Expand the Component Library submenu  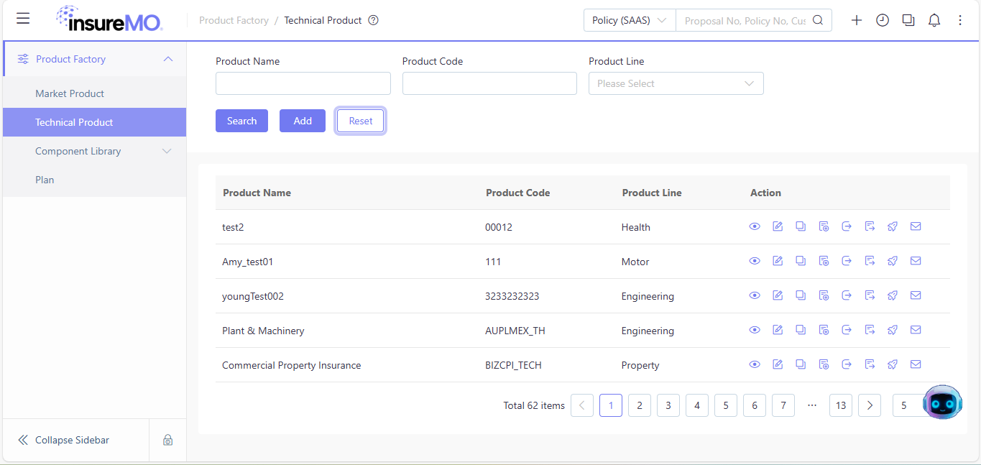click(167, 151)
